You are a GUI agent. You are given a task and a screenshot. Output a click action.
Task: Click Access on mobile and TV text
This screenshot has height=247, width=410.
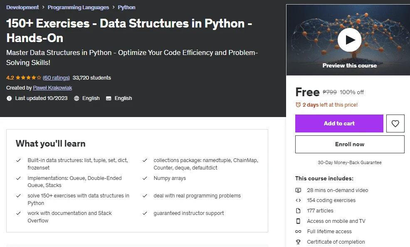336,221
